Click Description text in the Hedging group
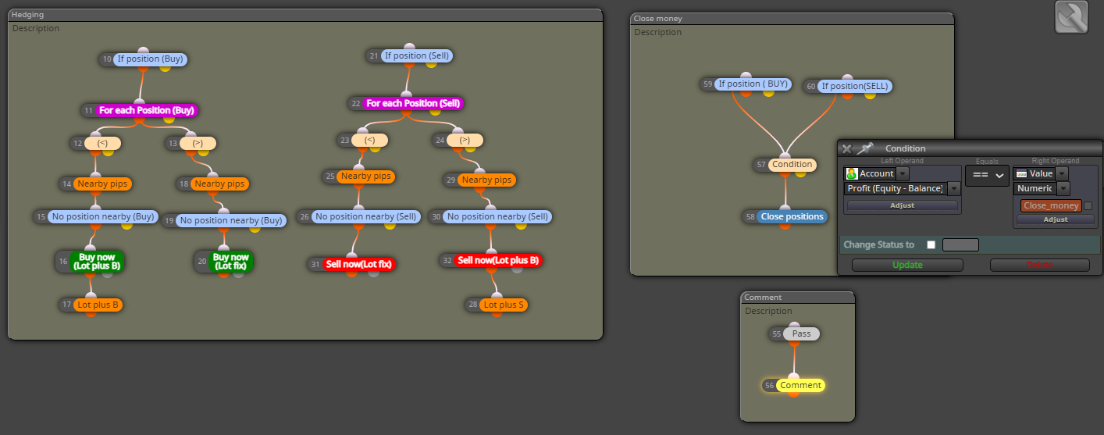 [36, 28]
